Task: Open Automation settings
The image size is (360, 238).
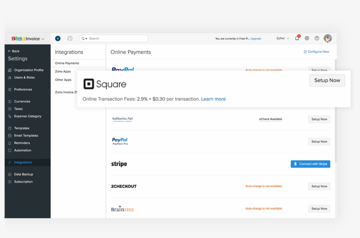Action: point(22,150)
